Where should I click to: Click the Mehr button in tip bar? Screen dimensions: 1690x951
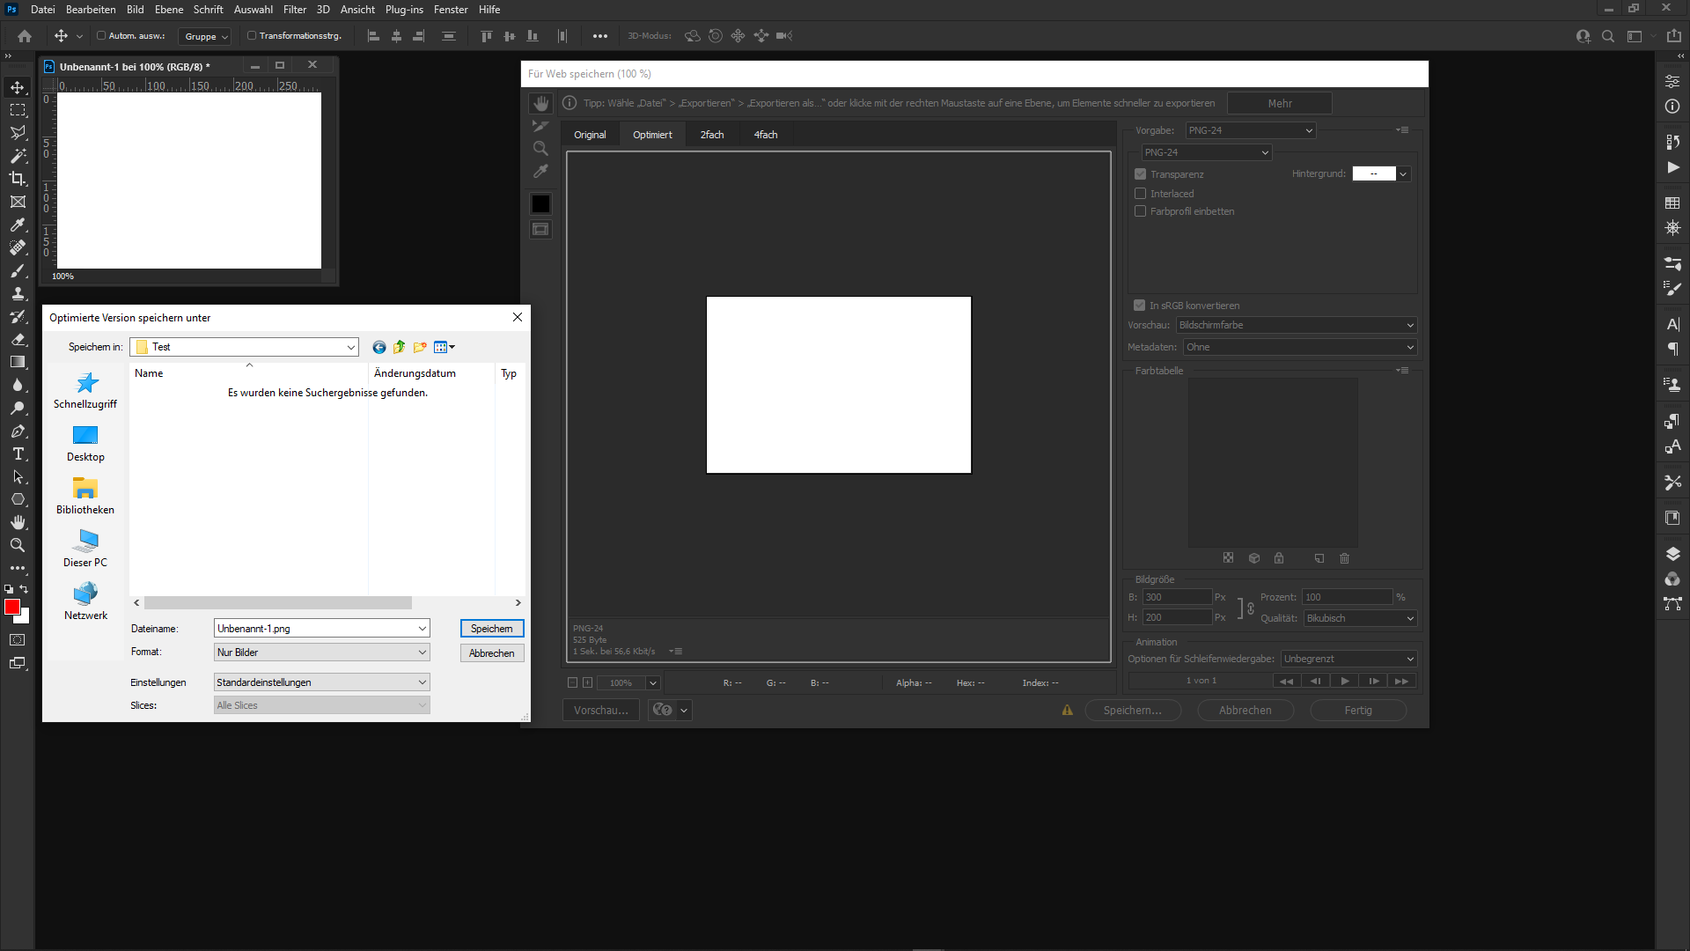coord(1279,103)
